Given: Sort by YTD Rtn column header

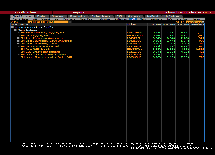Looking at the screenshot, I should tap(183, 25).
